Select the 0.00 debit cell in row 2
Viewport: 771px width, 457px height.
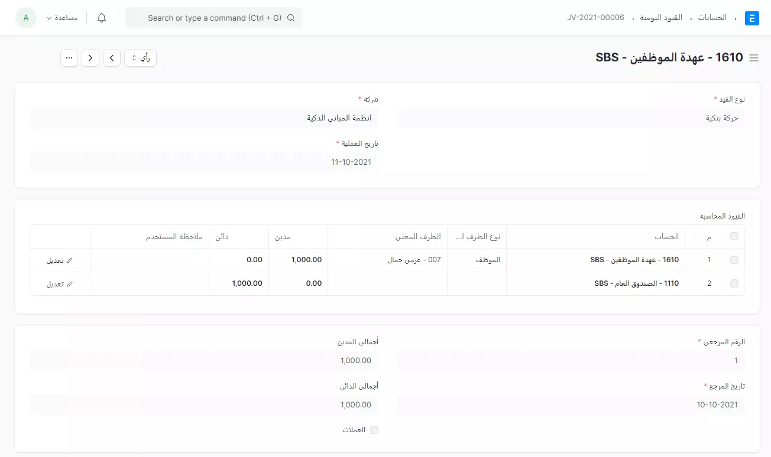click(299, 283)
